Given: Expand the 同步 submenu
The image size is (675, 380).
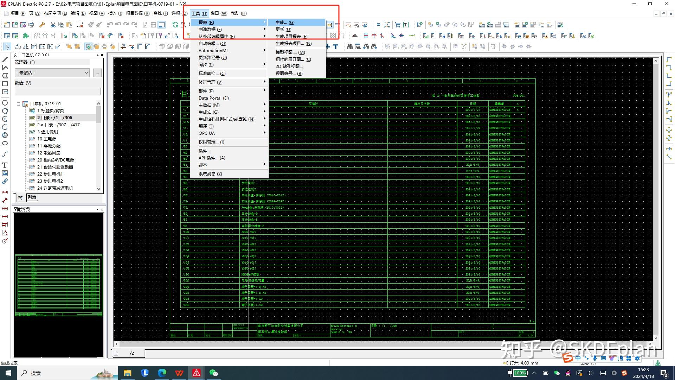Looking at the screenshot, I should 229,64.
